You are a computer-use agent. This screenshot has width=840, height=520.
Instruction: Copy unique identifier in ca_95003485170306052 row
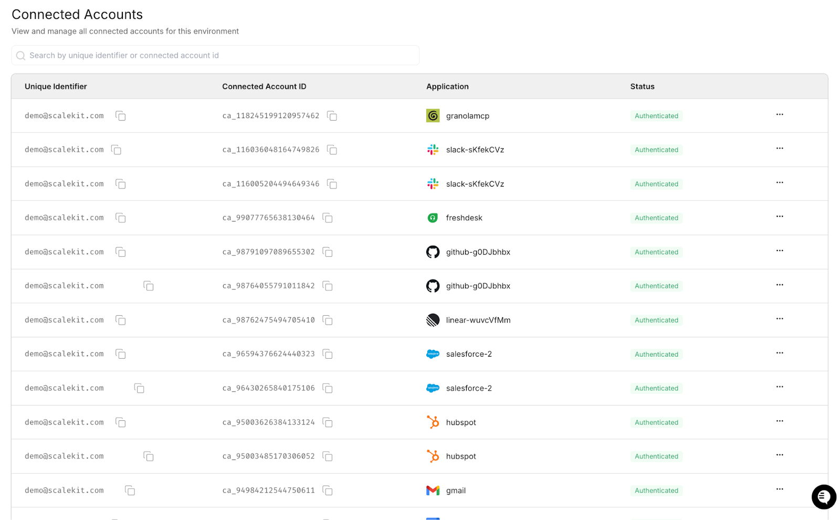pos(149,456)
